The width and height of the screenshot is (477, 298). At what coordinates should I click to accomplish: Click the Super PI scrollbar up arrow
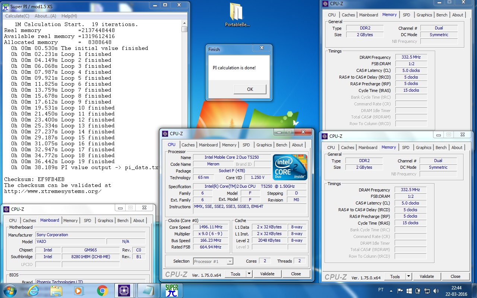[x=184, y=23]
